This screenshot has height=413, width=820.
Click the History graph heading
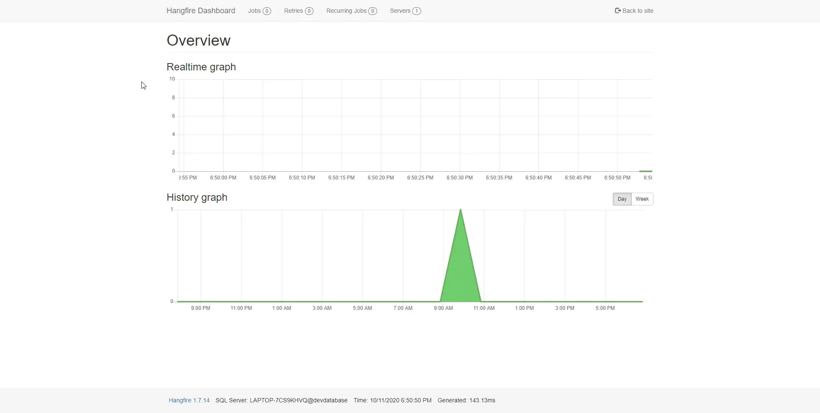[196, 197]
